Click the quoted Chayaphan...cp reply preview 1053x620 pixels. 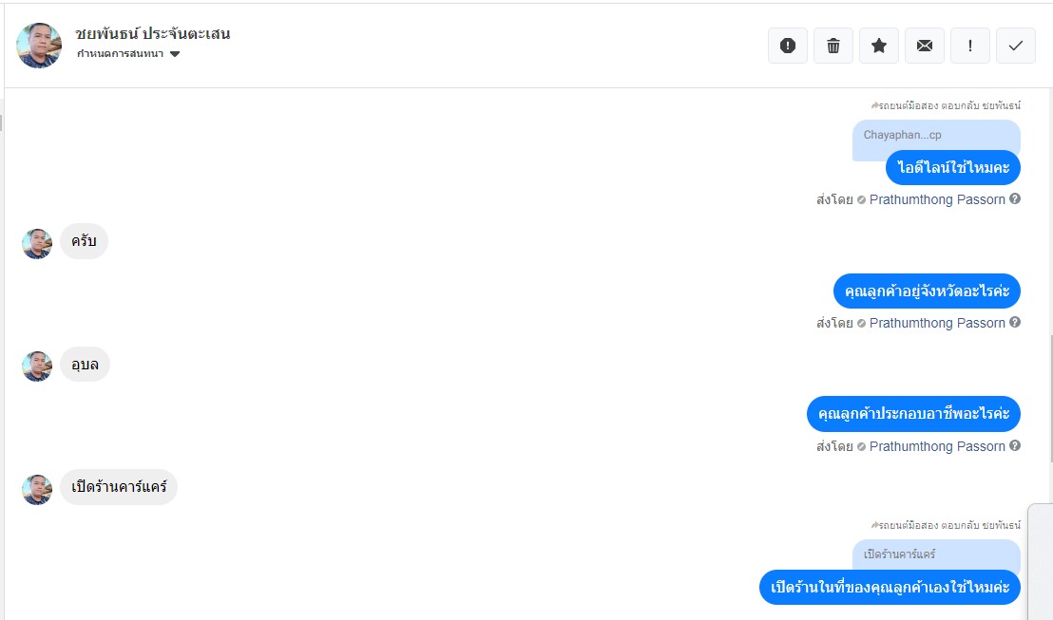935,136
